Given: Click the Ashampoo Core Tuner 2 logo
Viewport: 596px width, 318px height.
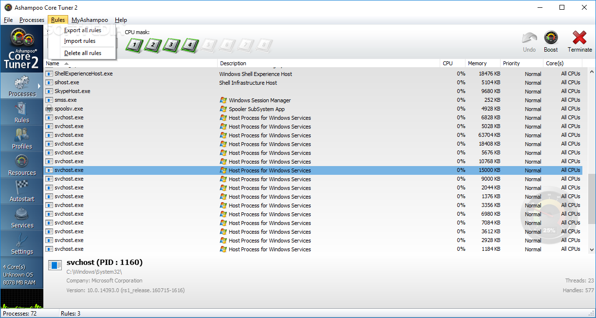Looking at the screenshot, I should click(22, 49).
